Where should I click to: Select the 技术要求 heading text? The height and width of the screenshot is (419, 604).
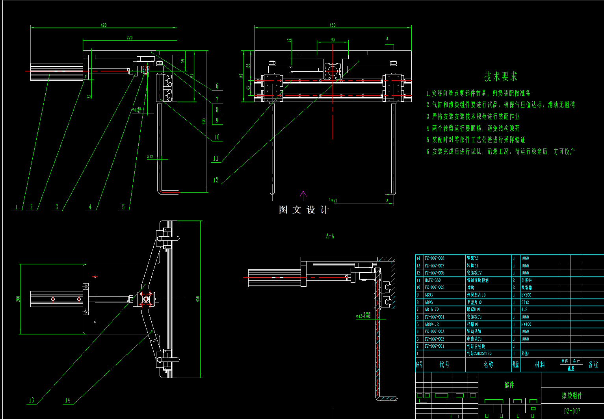point(501,76)
